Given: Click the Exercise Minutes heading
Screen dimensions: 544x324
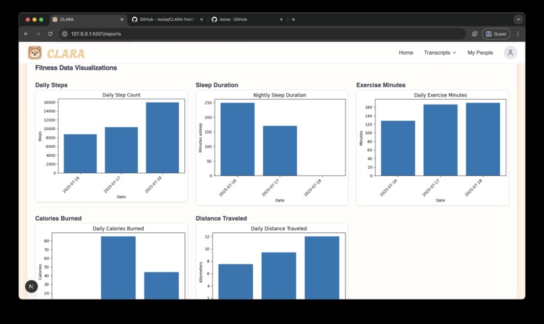Looking at the screenshot, I should [x=381, y=85].
